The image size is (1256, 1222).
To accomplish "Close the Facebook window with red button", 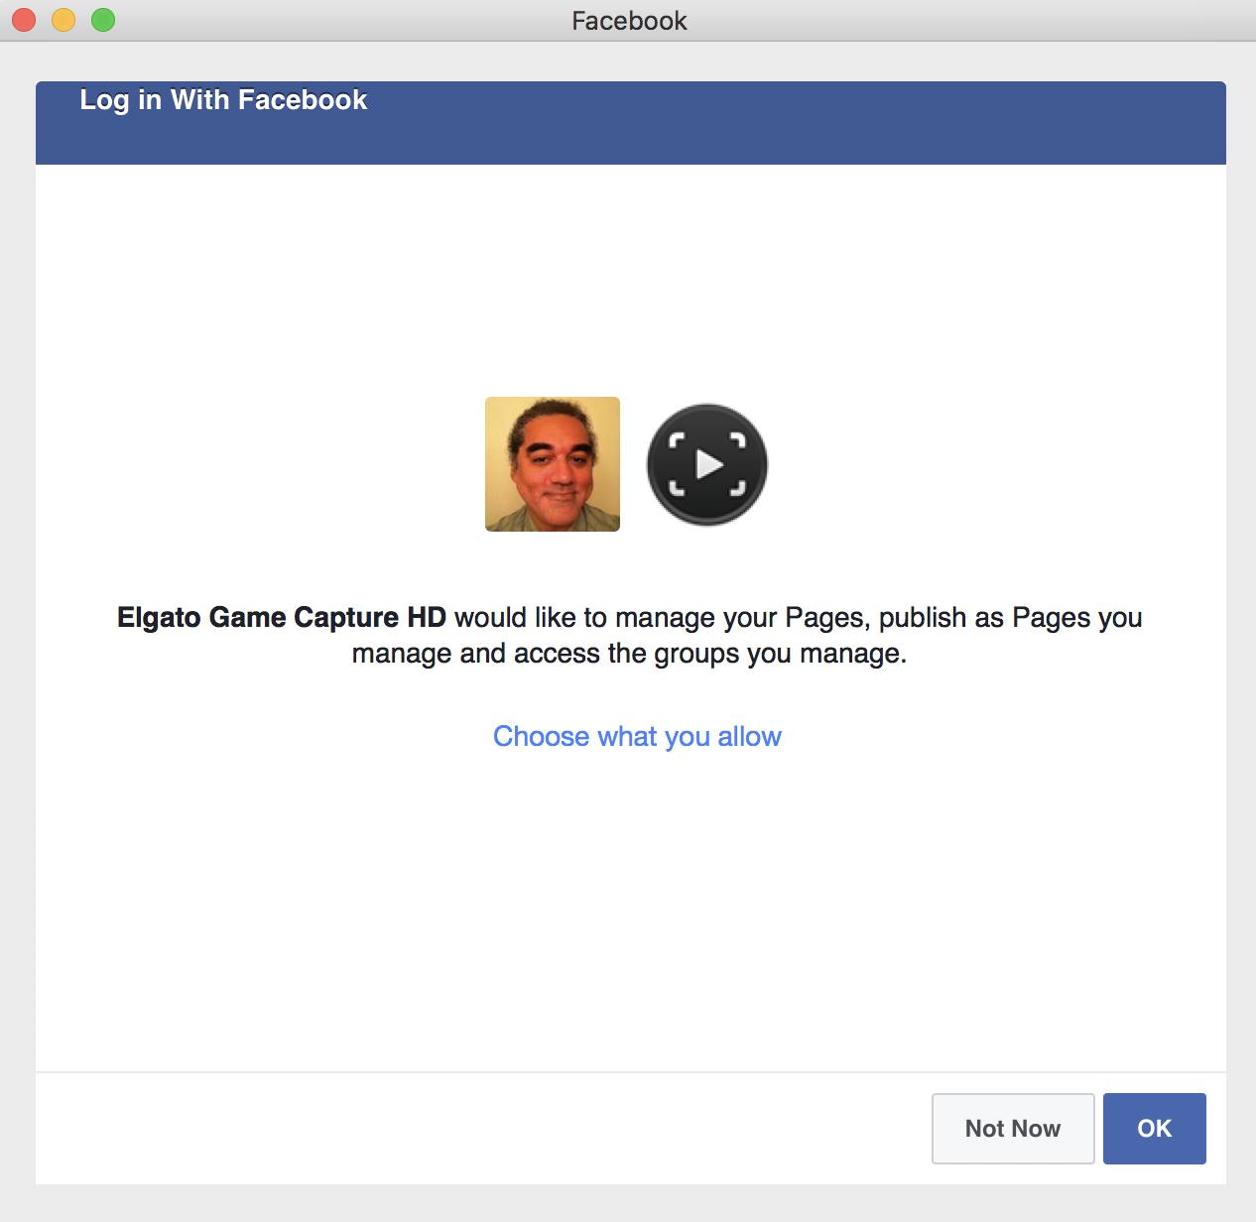I will [24, 20].
